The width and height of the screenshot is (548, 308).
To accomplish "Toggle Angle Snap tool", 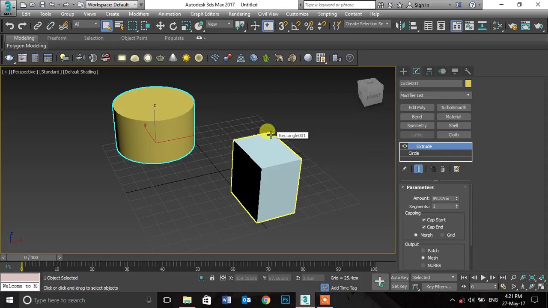I will (295, 26).
